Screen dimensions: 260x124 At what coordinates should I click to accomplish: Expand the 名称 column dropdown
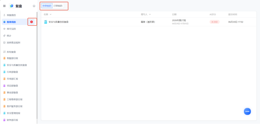[x=51, y=14]
